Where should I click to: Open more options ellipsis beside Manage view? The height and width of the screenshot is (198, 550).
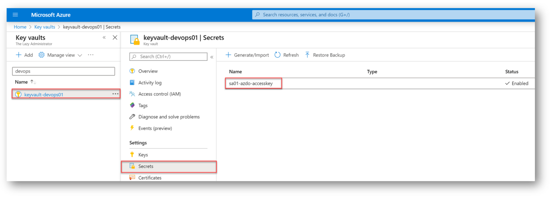pyautogui.click(x=91, y=55)
